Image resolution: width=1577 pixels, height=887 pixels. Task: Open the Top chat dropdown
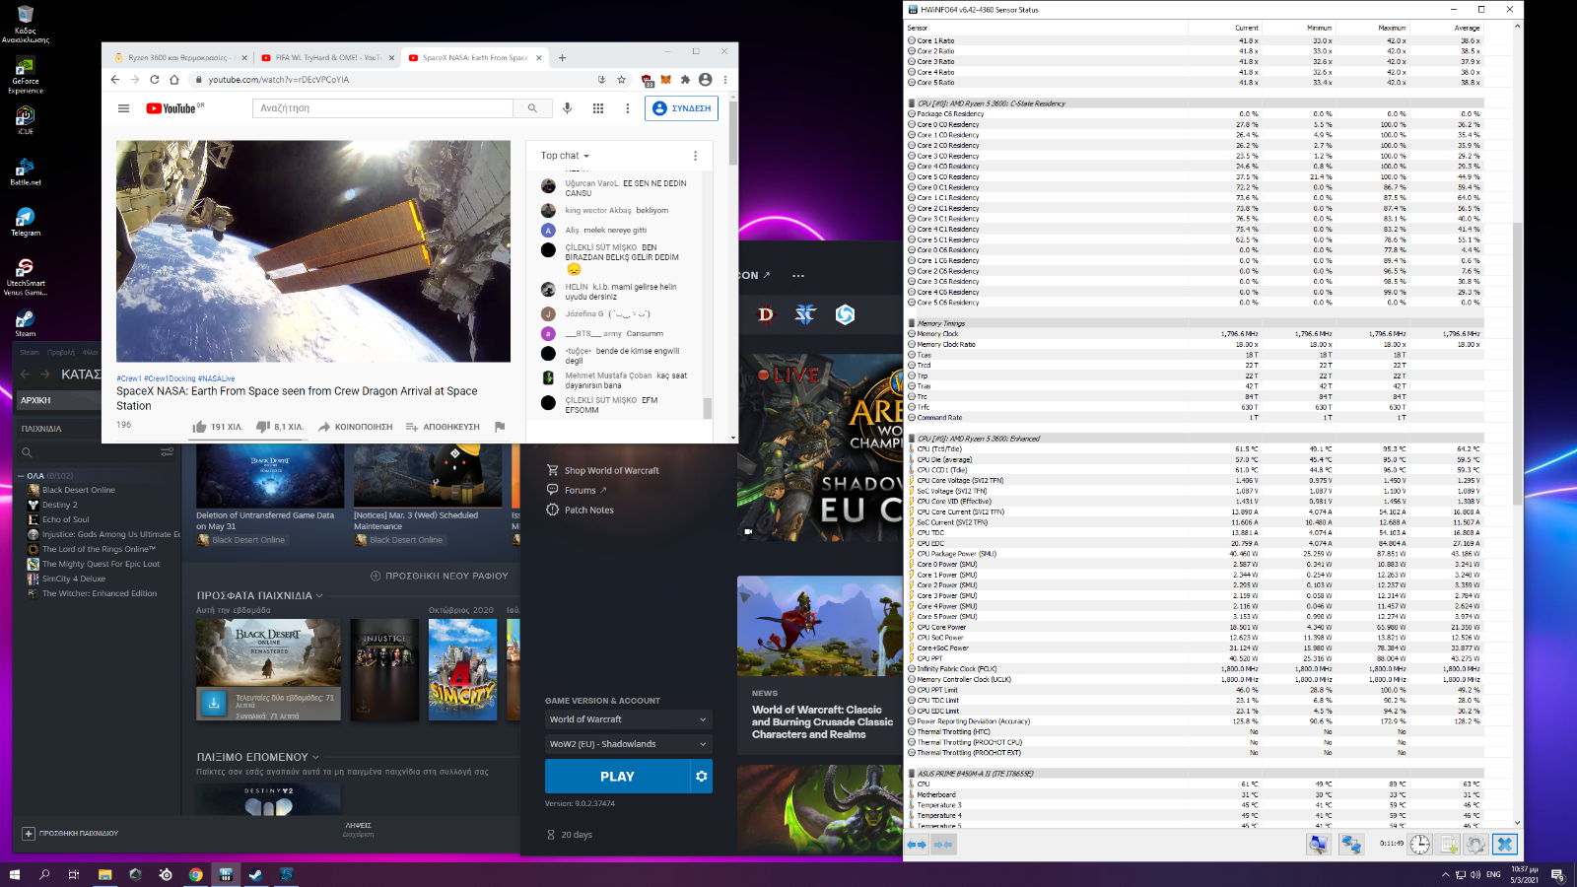click(x=565, y=156)
